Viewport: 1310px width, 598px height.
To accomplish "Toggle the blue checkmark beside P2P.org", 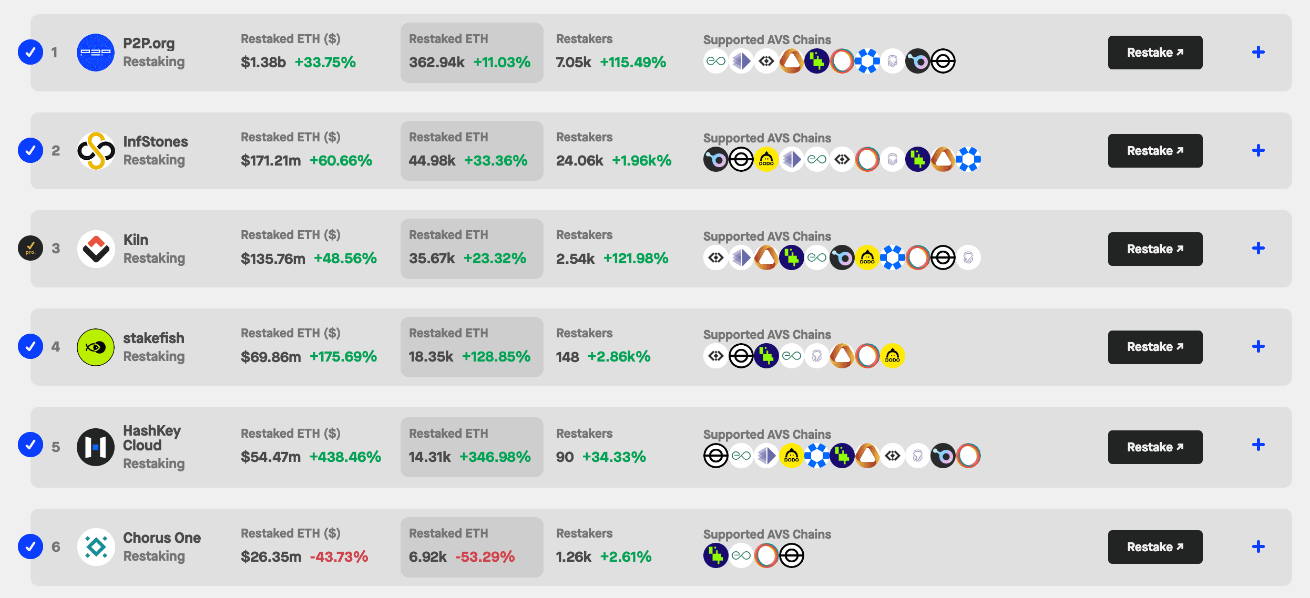I will click(x=30, y=53).
